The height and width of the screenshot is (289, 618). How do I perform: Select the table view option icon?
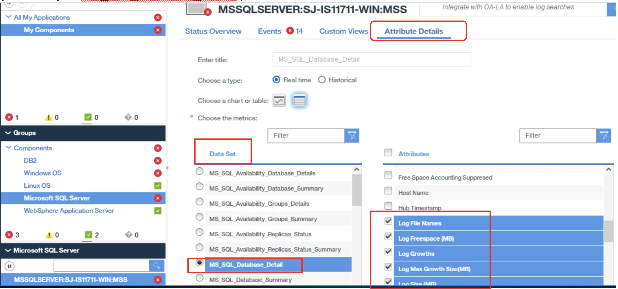tap(299, 100)
